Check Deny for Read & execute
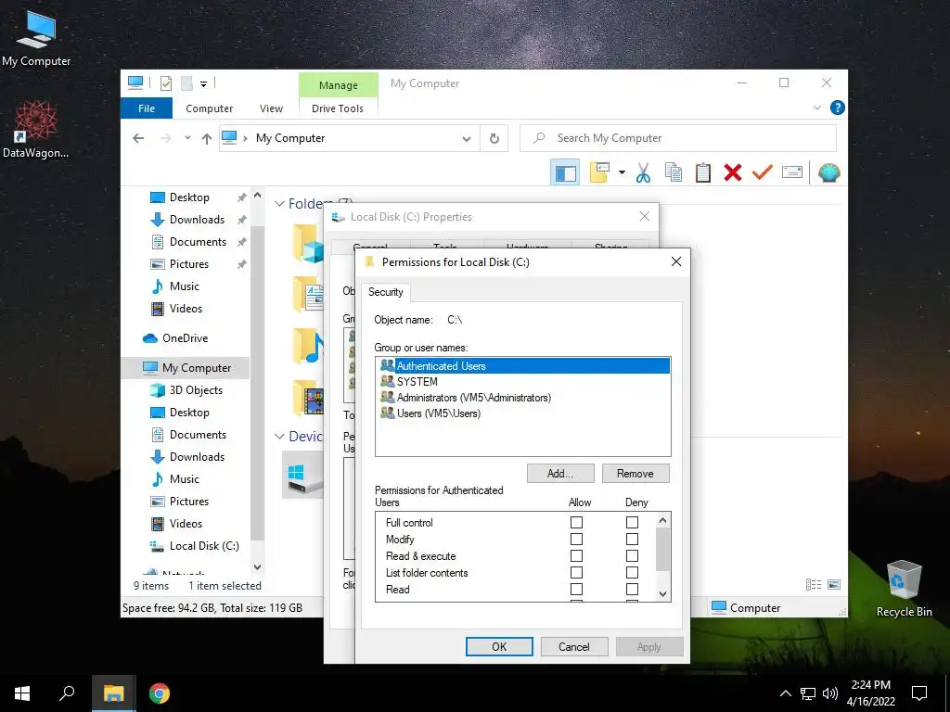950x712 pixels. click(632, 556)
